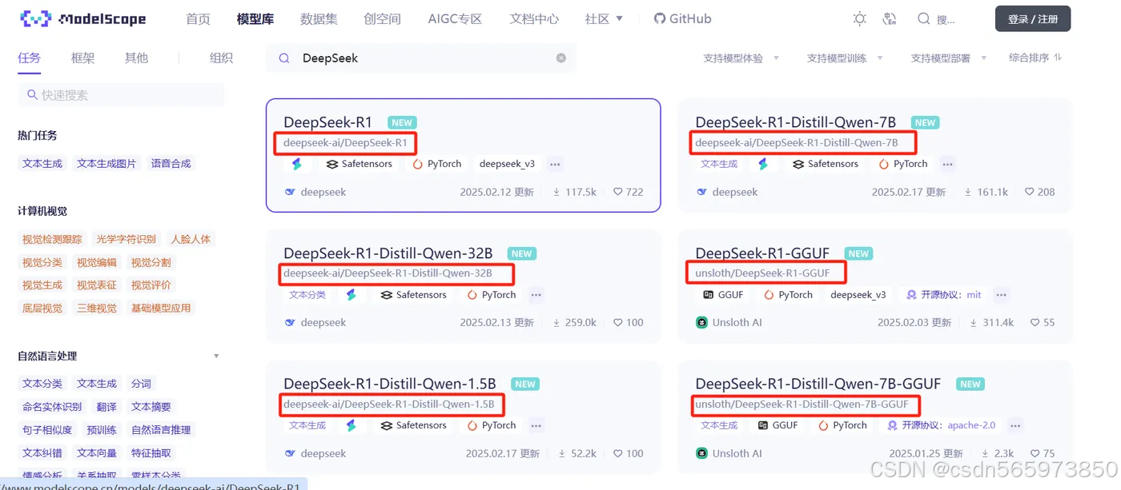Open the 支持模型训练 filter dropdown
This screenshot has width=1121, height=490.
845,58
